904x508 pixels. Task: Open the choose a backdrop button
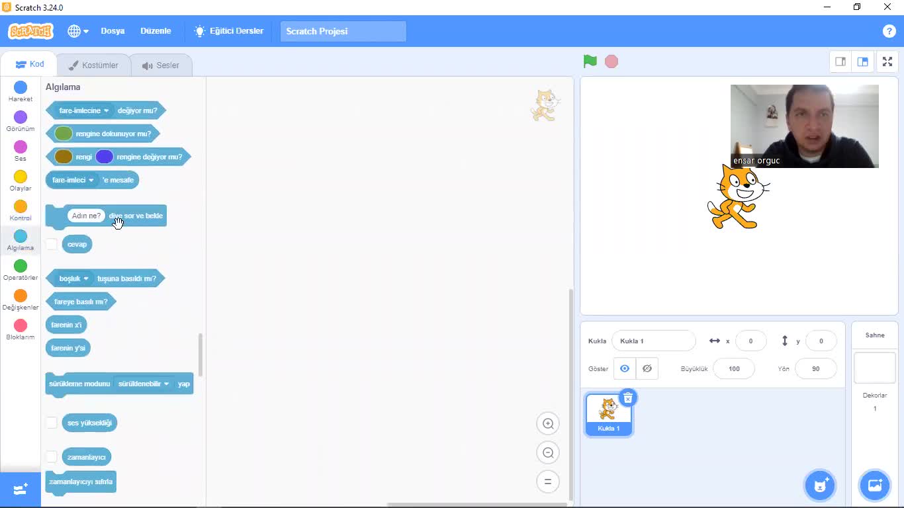874,486
